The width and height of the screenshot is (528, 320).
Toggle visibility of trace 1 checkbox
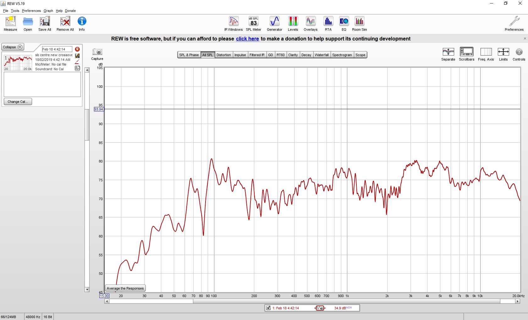tap(268, 308)
